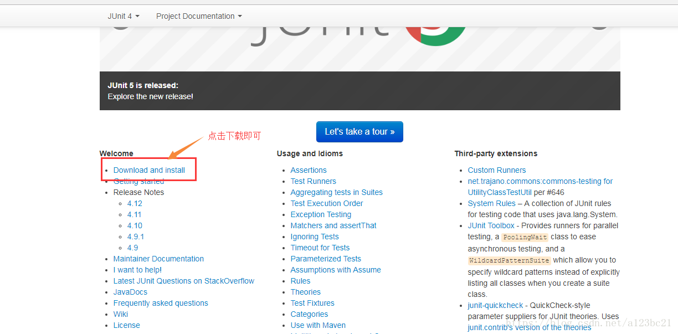
Task: Open junit.contrib's version of the theories link
Action: (x=530, y=327)
